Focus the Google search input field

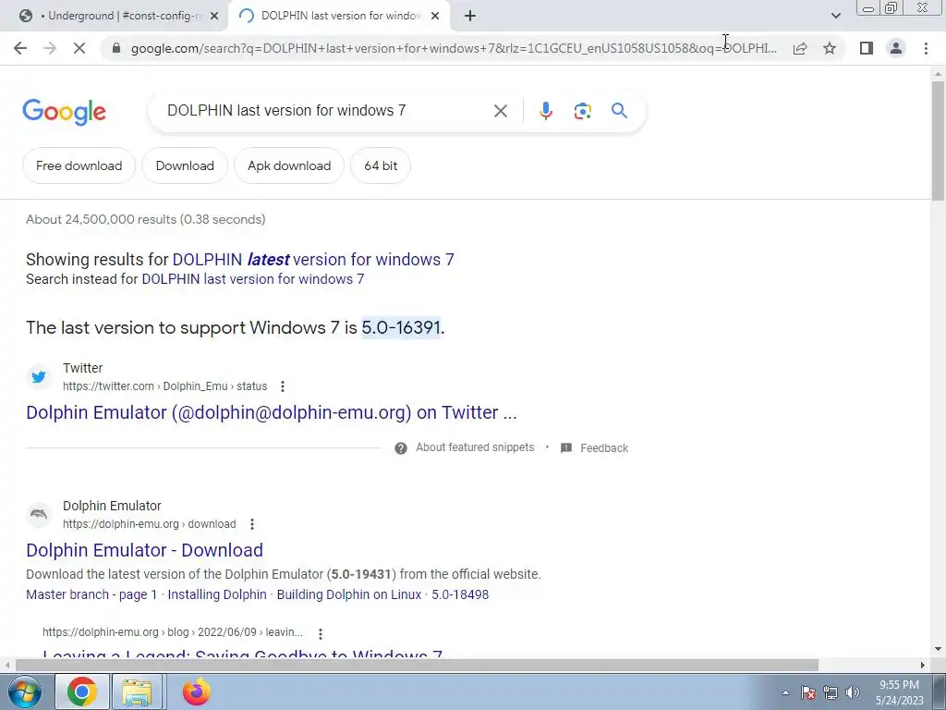[326, 111]
